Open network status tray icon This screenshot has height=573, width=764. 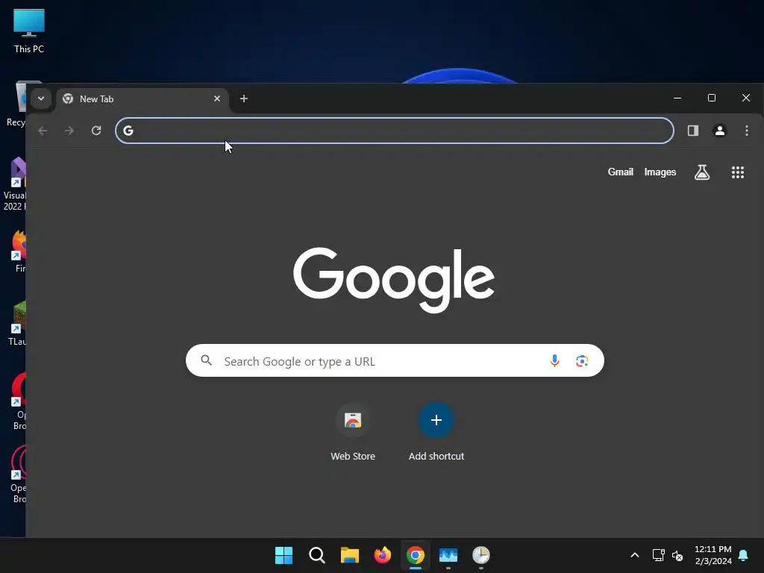(658, 555)
